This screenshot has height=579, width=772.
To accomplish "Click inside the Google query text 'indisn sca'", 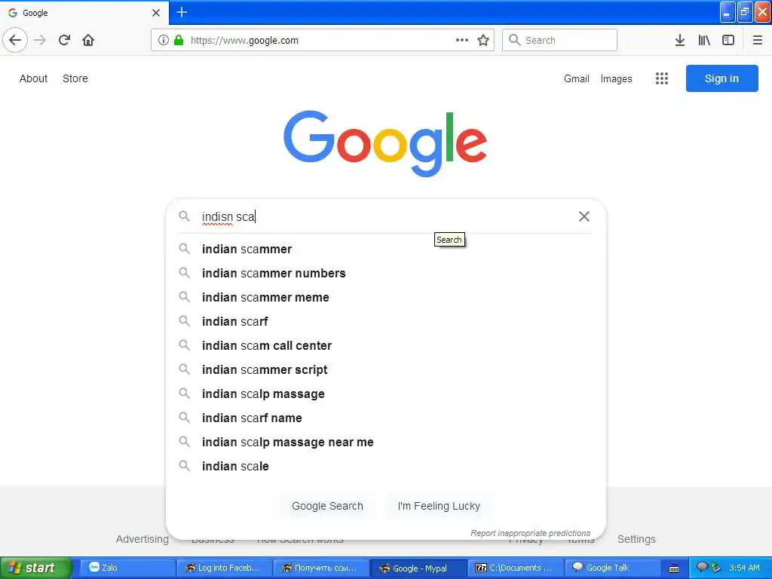I will 228,216.
